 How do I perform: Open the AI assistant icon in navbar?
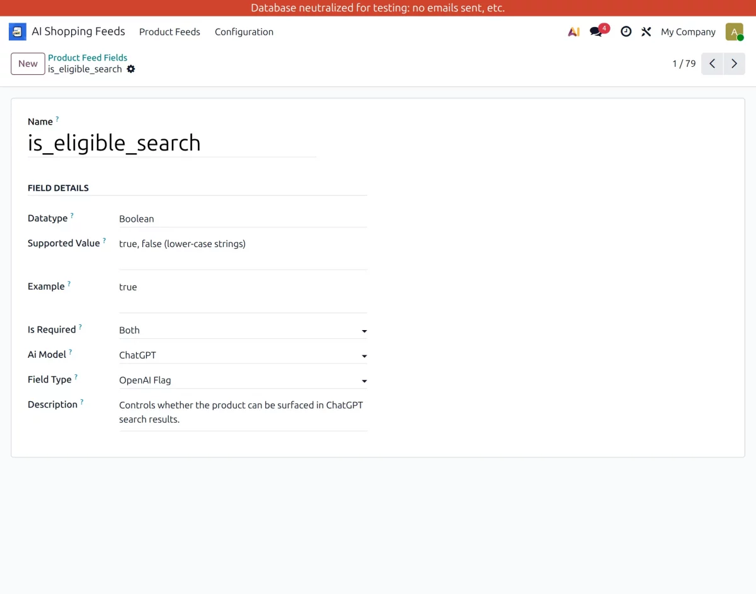tap(573, 31)
